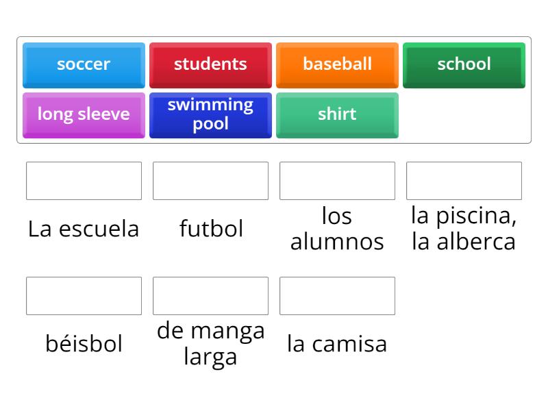
Task: Select the green school word tile
Action: (x=464, y=65)
